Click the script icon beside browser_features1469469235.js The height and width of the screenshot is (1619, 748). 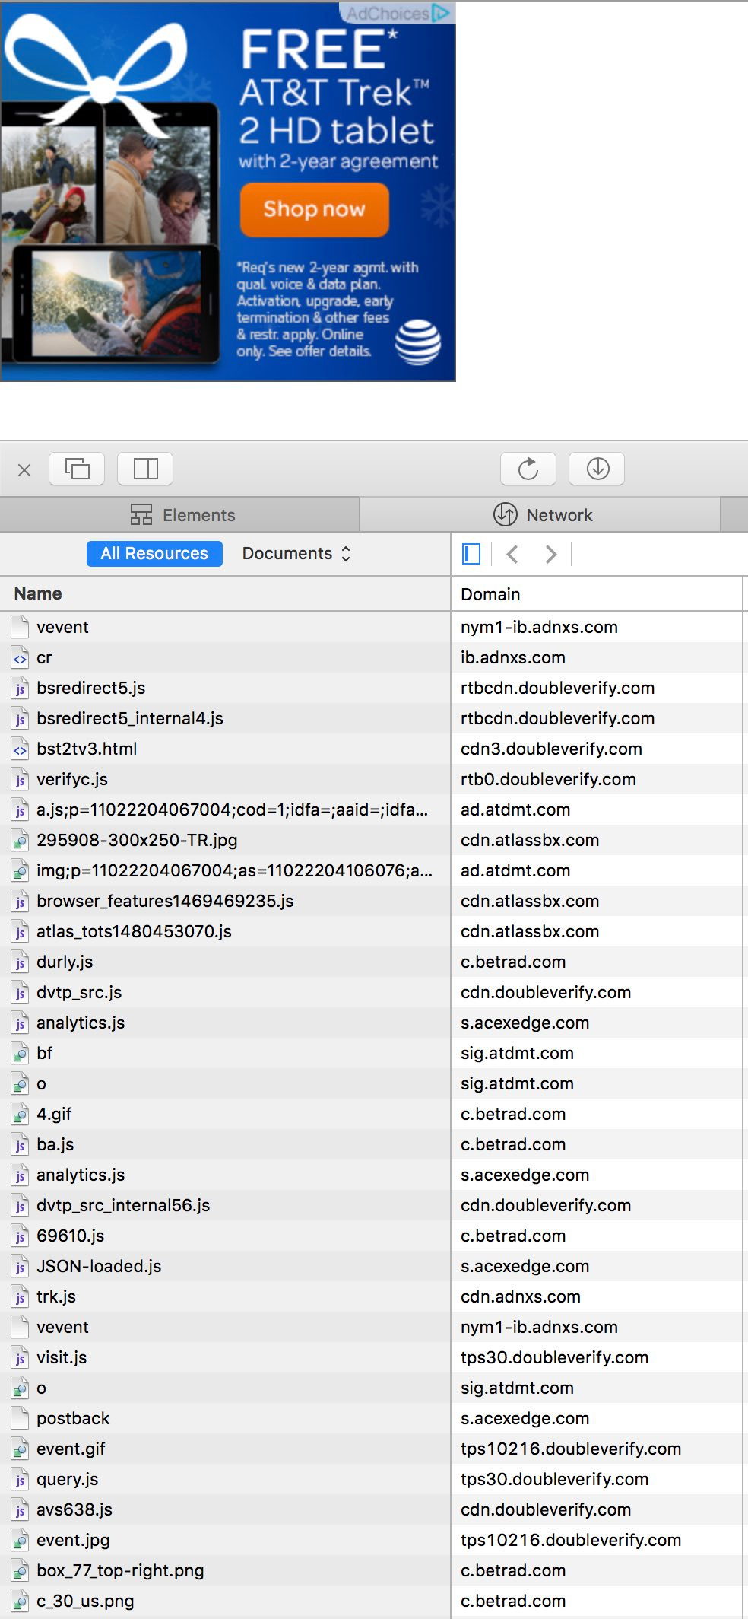pyautogui.click(x=21, y=902)
